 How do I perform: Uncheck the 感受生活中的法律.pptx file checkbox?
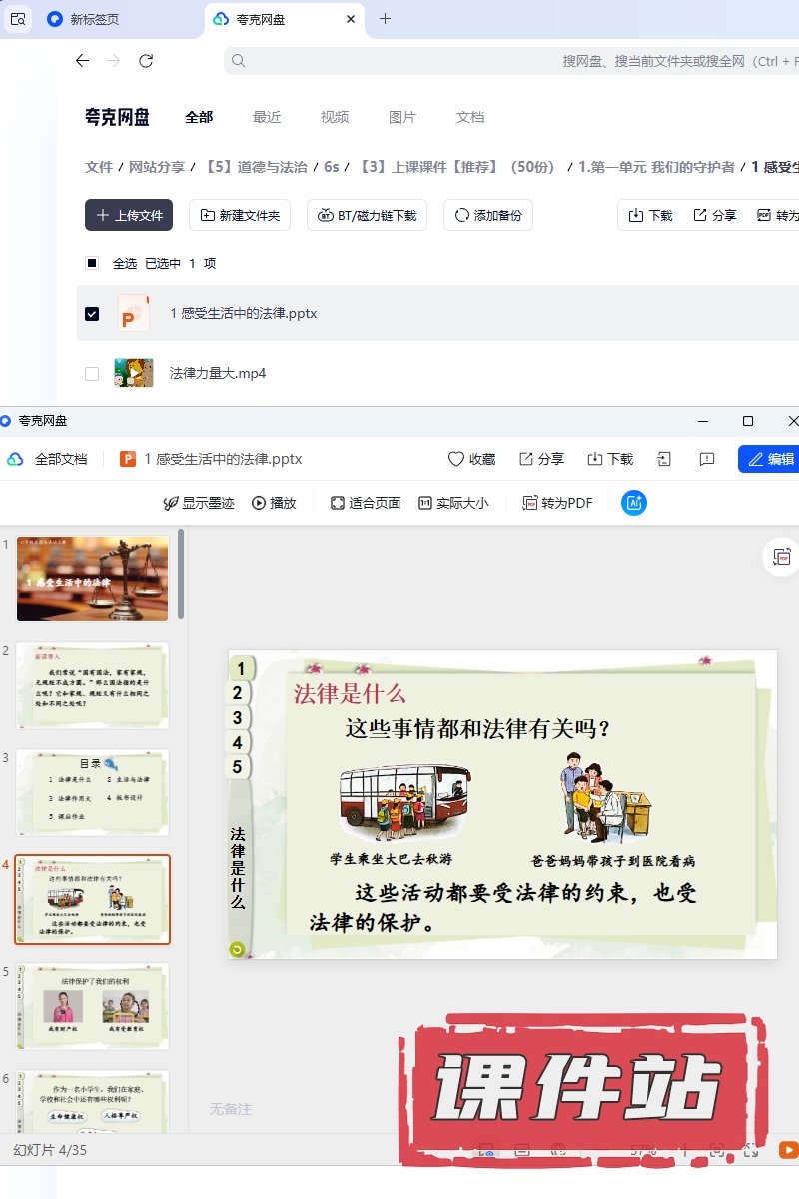point(92,313)
